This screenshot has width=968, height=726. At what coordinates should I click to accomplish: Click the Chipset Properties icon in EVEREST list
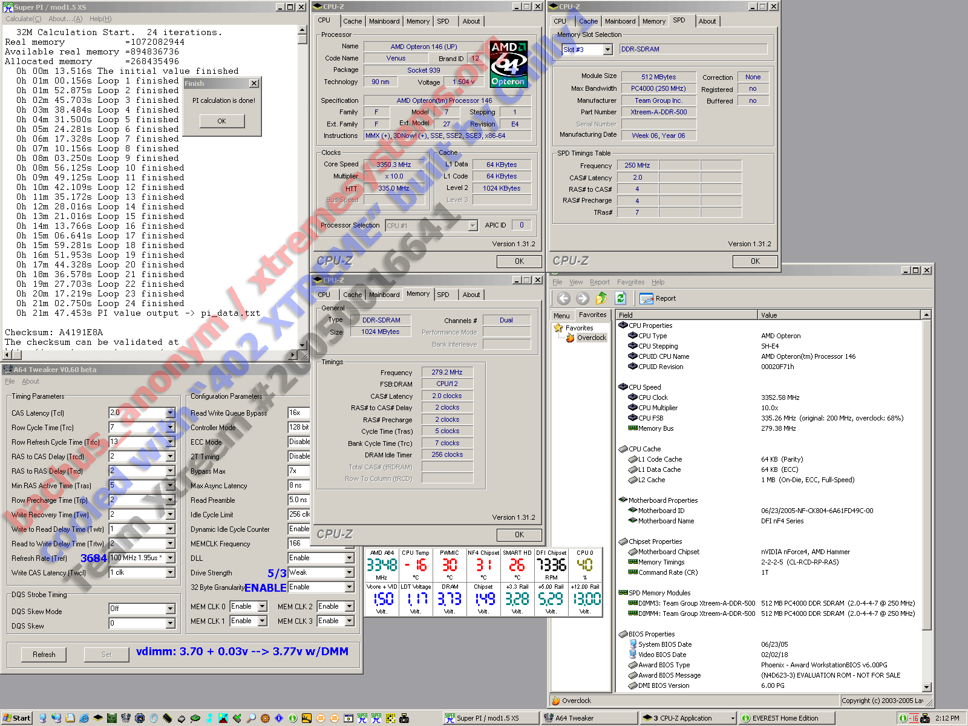coord(623,541)
